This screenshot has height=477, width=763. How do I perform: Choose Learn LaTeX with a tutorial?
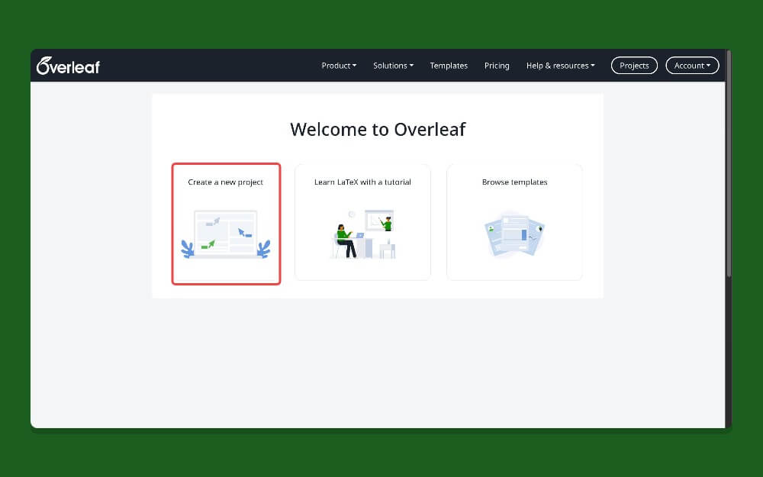pos(362,223)
